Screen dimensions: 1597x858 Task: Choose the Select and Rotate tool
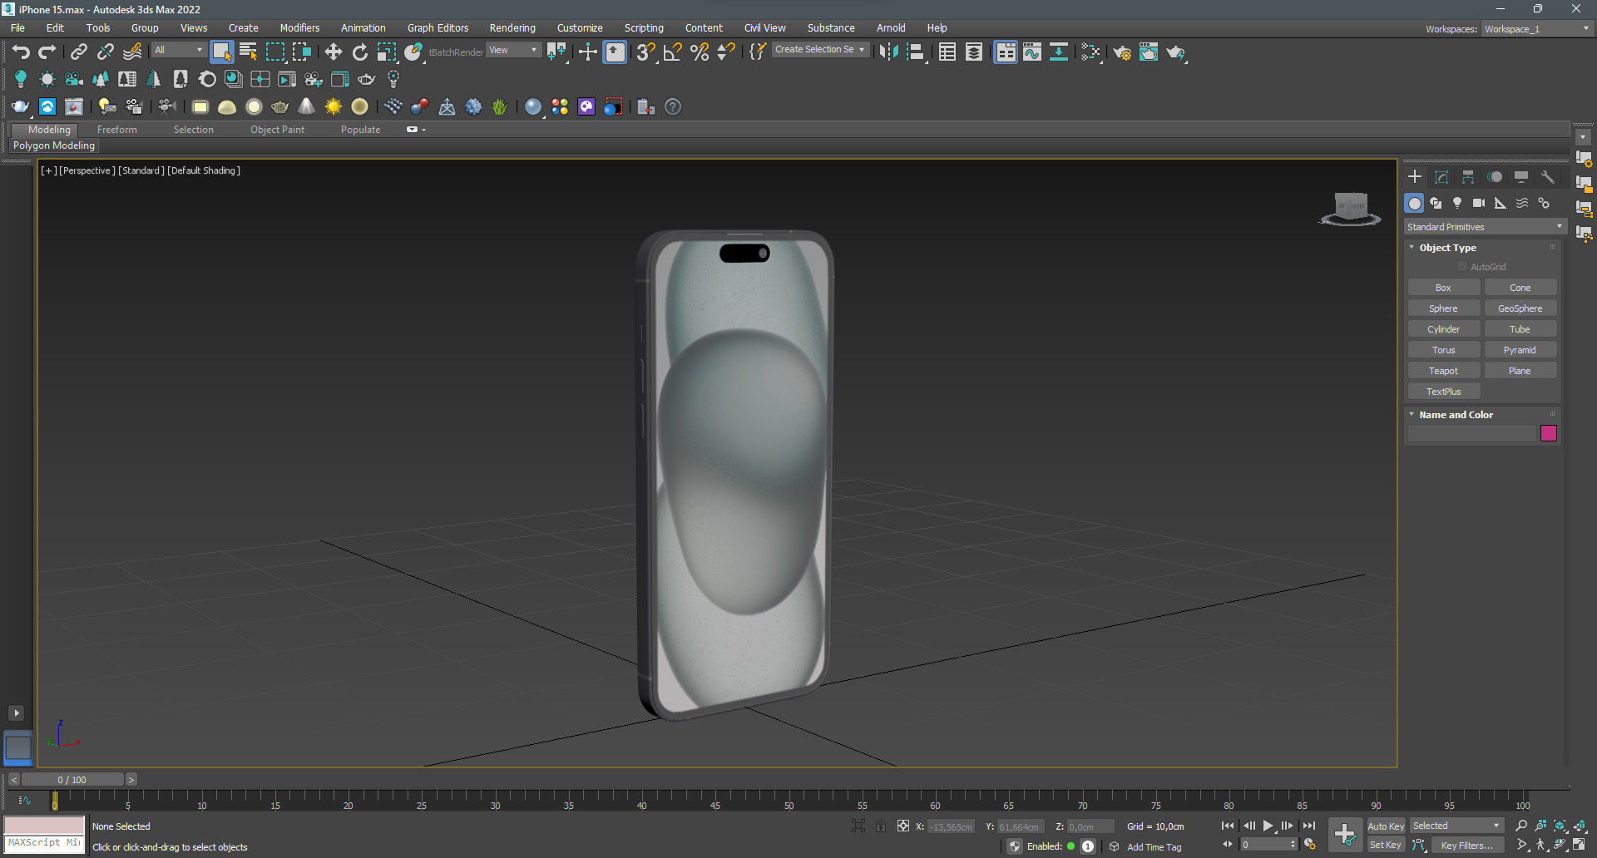(359, 52)
